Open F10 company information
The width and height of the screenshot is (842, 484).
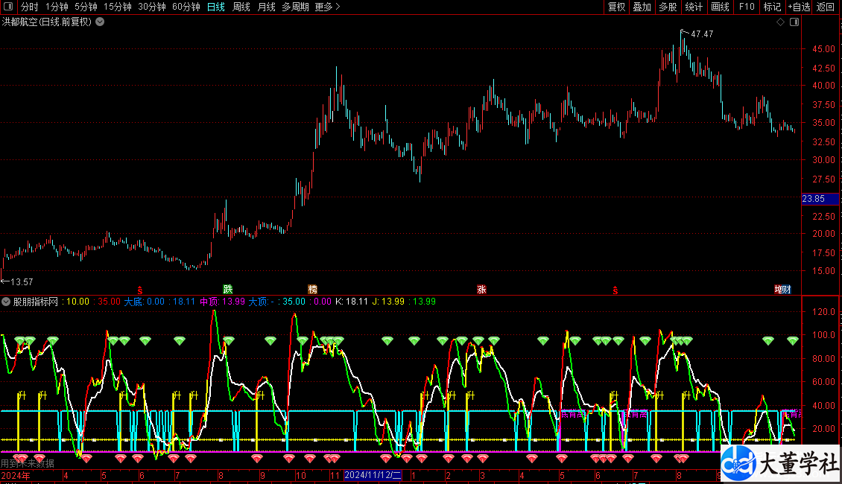[x=747, y=7]
